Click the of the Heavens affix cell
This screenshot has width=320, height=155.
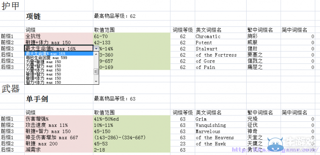pos(221,138)
